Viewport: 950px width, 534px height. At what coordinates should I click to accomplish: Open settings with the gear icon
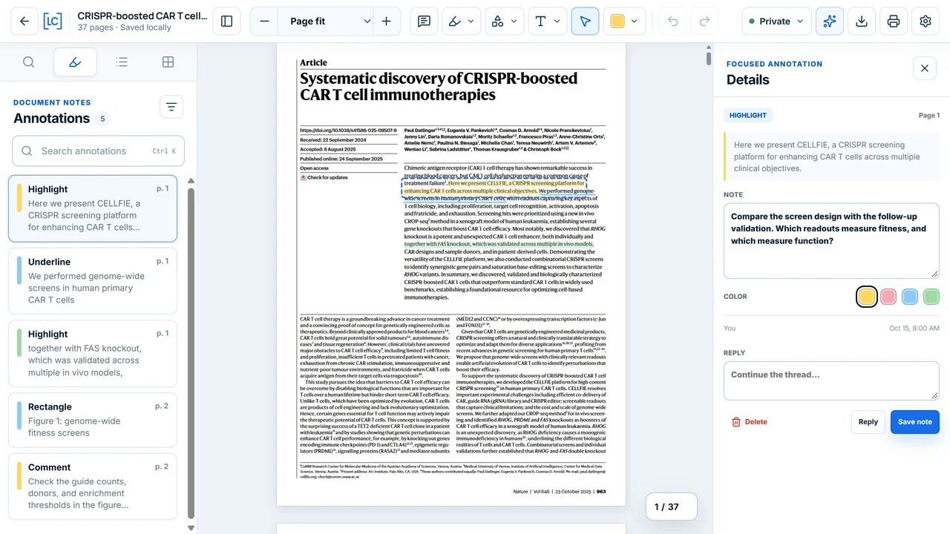(x=926, y=22)
